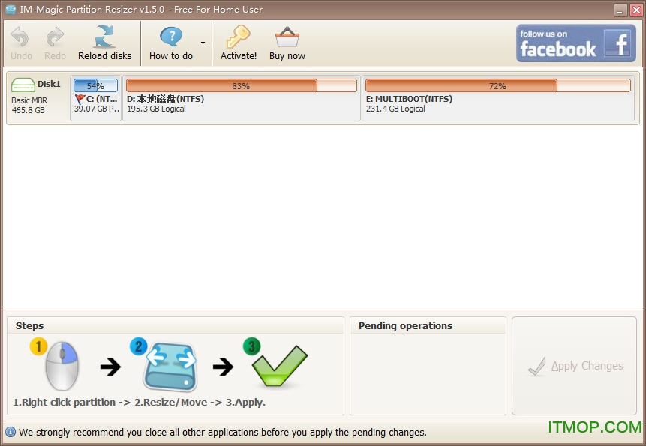Click the Apply Changes button
Viewport: 646px width, 446px height.
coord(574,366)
